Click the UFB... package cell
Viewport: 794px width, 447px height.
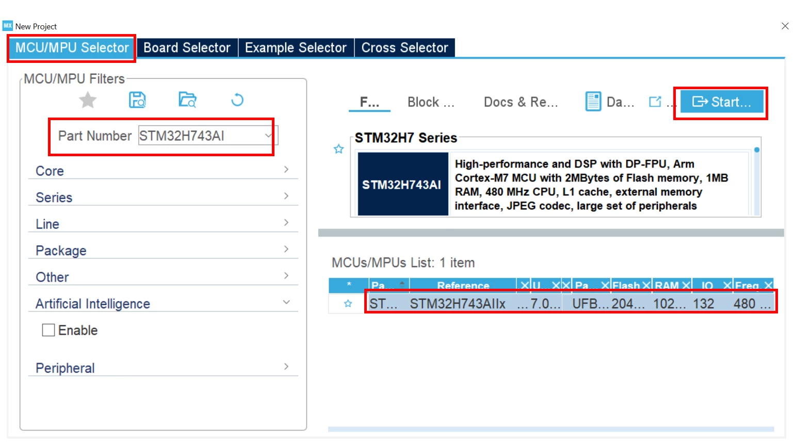(x=591, y=304)
